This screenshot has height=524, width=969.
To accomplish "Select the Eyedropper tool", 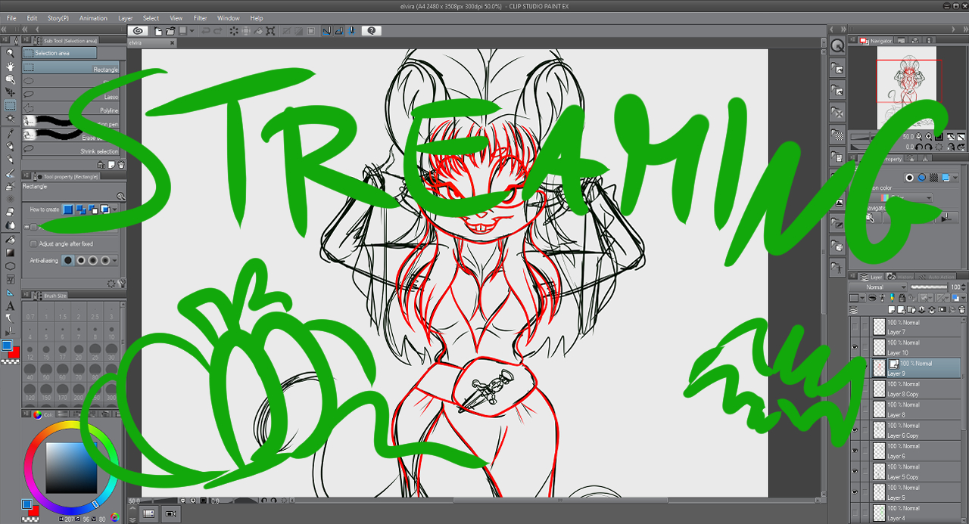I will click(x=10, y=132).
